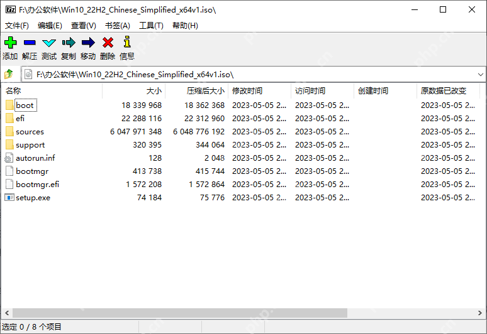Click the yellow Info (信息) icon
Viewport: 487px width, 334px height.
[127, 42]
